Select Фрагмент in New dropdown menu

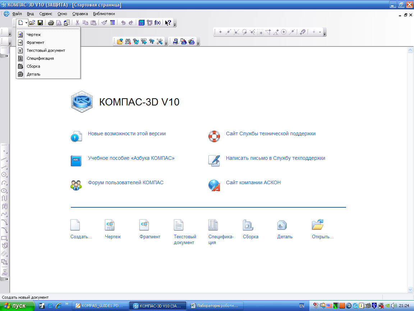tap(48, 42)
